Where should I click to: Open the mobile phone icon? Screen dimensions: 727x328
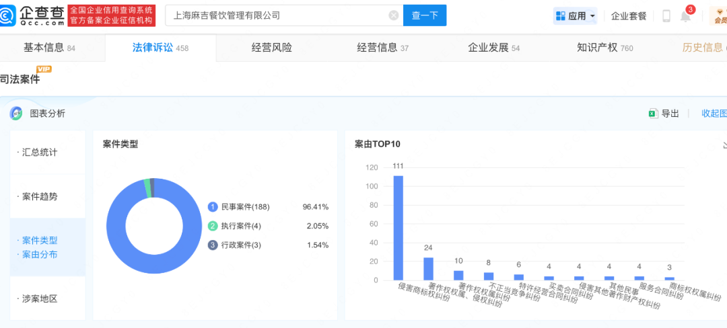(x=666, y=16)
